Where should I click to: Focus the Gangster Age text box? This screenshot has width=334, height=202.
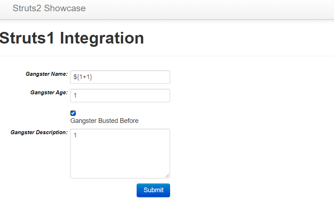click(x=120, y=95)
